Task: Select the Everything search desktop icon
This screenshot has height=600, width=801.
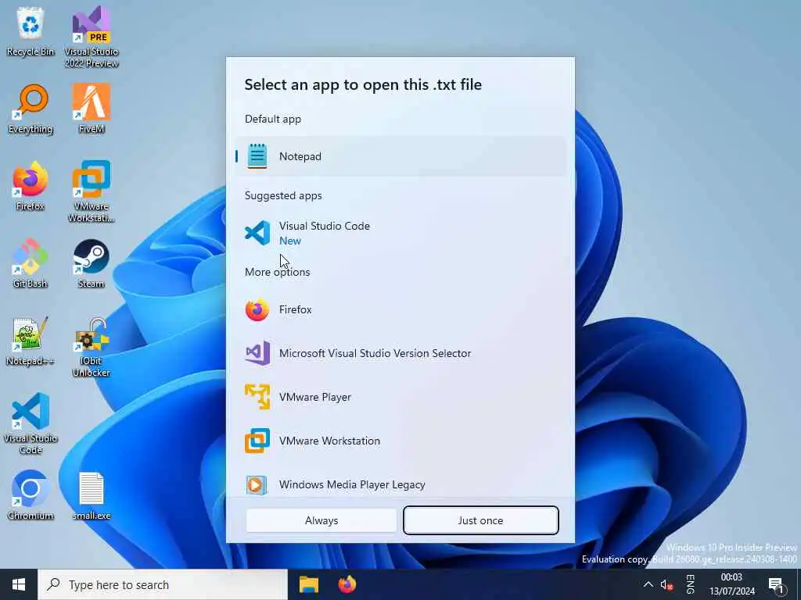Action: [31, 109]
